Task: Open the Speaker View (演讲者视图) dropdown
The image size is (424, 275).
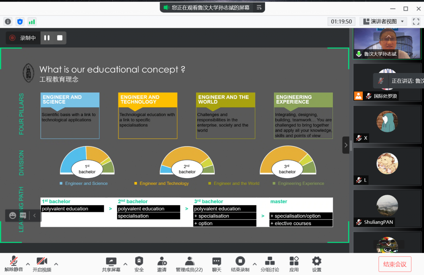Action: pos(383,21)
